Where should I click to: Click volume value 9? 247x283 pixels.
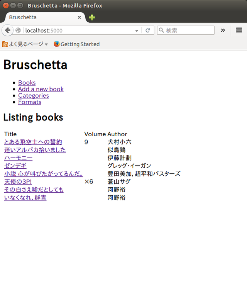pos(86,142)
